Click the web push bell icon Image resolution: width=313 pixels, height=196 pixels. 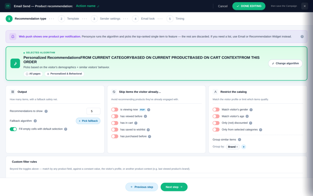pyautogui.click(x=13, y=37)
